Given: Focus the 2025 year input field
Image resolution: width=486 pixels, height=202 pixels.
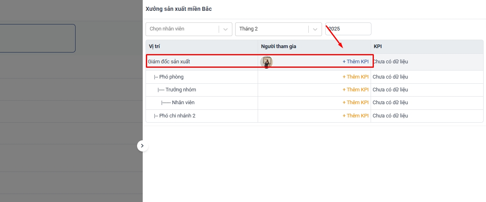Looking at the screenshot, I should click(348, 29).
